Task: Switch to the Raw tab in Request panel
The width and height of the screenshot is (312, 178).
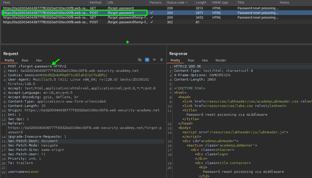Action: (25, 60)
